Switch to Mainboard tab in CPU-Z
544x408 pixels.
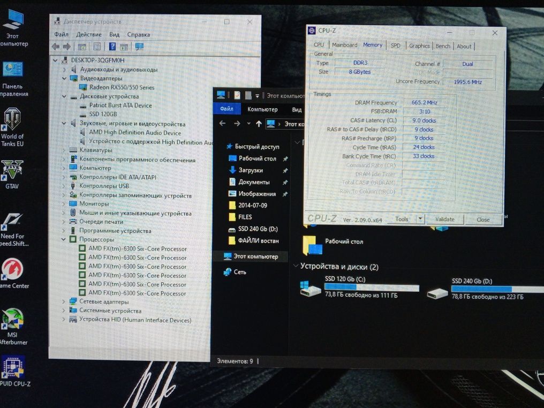[x=344, y=45]
